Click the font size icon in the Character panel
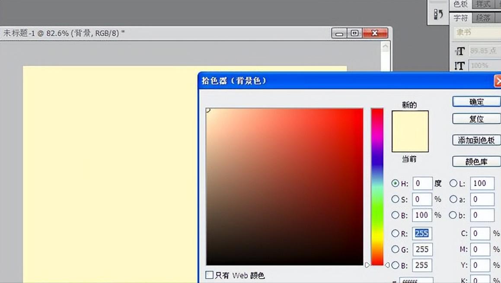Image resolution: width=501 pixels, height=283 pixels. (x=460, y=51)
